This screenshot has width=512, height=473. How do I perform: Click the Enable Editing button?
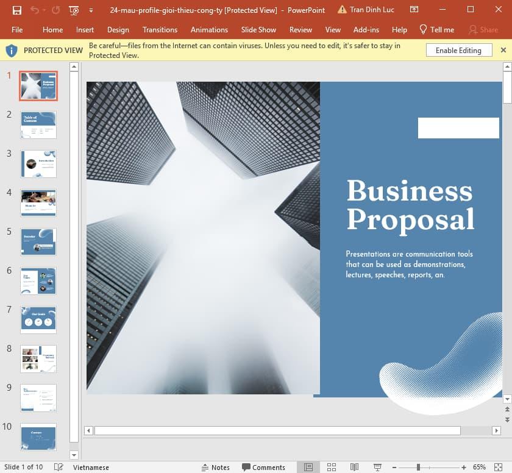point(458,50)
